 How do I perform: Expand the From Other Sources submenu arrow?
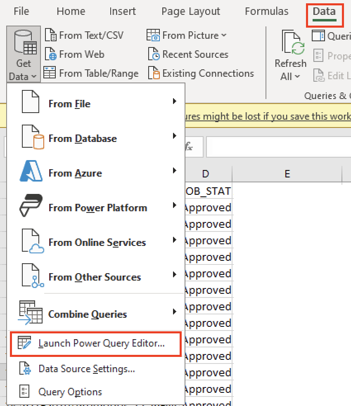[174, 274]
